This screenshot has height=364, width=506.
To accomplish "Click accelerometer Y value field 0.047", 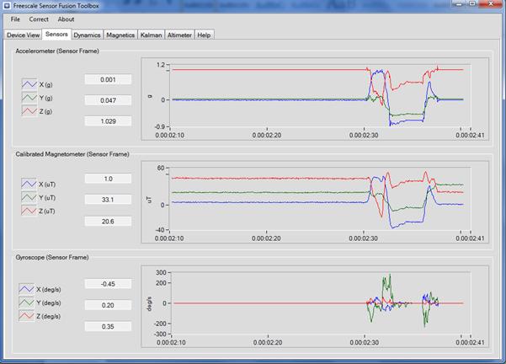I will tap(108, 100).
